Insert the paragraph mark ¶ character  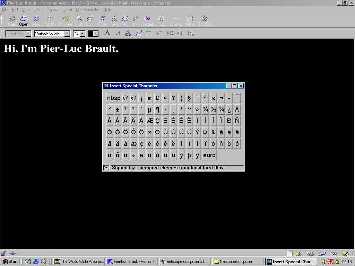click(157, 109)
